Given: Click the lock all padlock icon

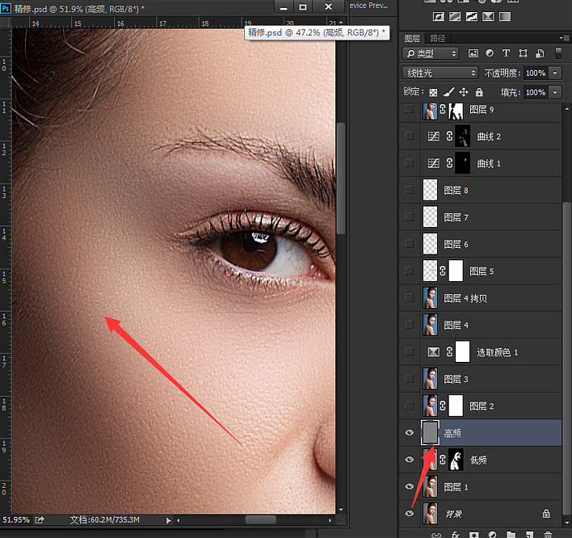Looking at the screenshot, I should [479, 92].
